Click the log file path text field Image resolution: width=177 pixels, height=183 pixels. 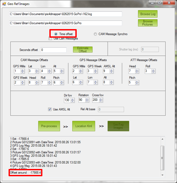click(65, 14)
